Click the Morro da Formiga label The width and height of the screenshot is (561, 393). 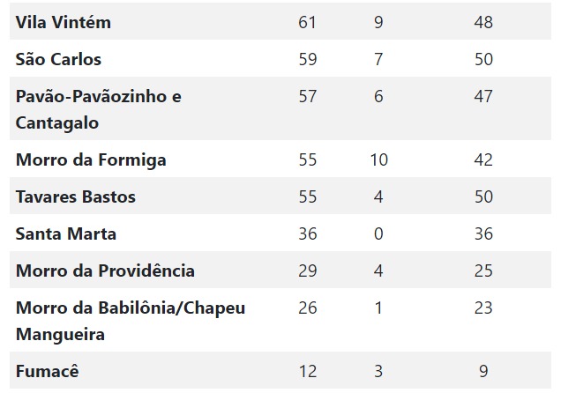point(91,160)
